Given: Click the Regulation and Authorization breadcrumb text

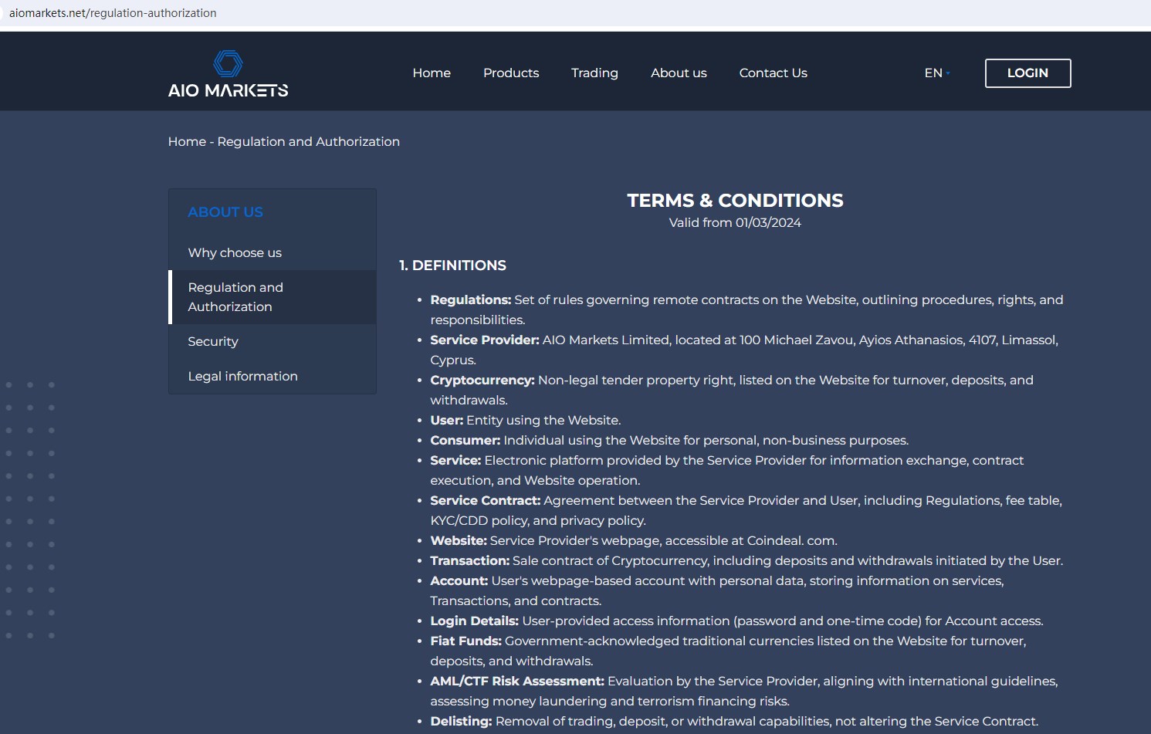Looking at the screenshot, I should (309, 141).
